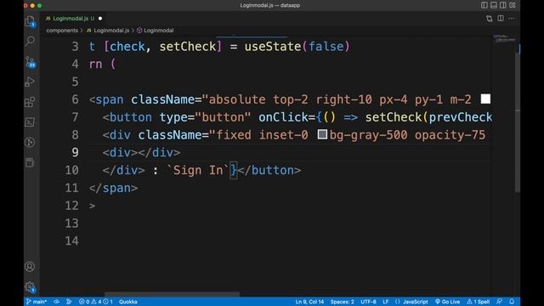Change language mode JavaScript

tap(411, 302)
